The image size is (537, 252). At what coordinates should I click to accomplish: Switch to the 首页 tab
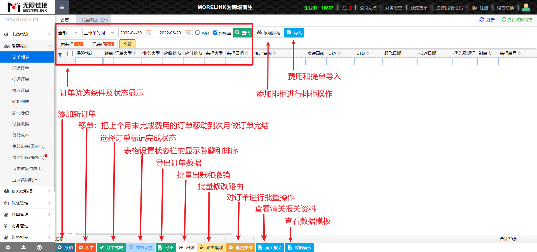65,20
